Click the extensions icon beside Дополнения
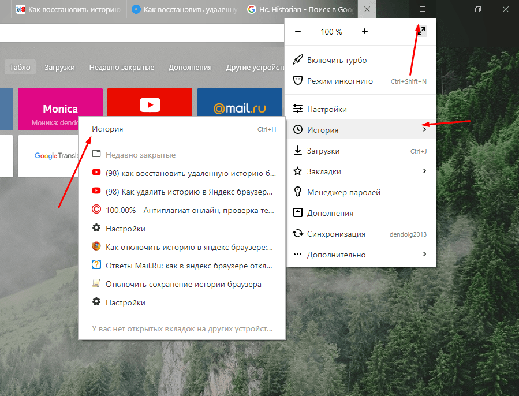 (x=297, y=212)
